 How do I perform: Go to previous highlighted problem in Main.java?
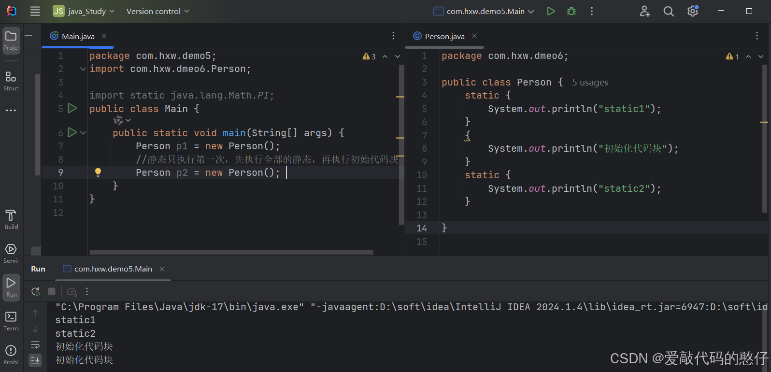(385, 57)
